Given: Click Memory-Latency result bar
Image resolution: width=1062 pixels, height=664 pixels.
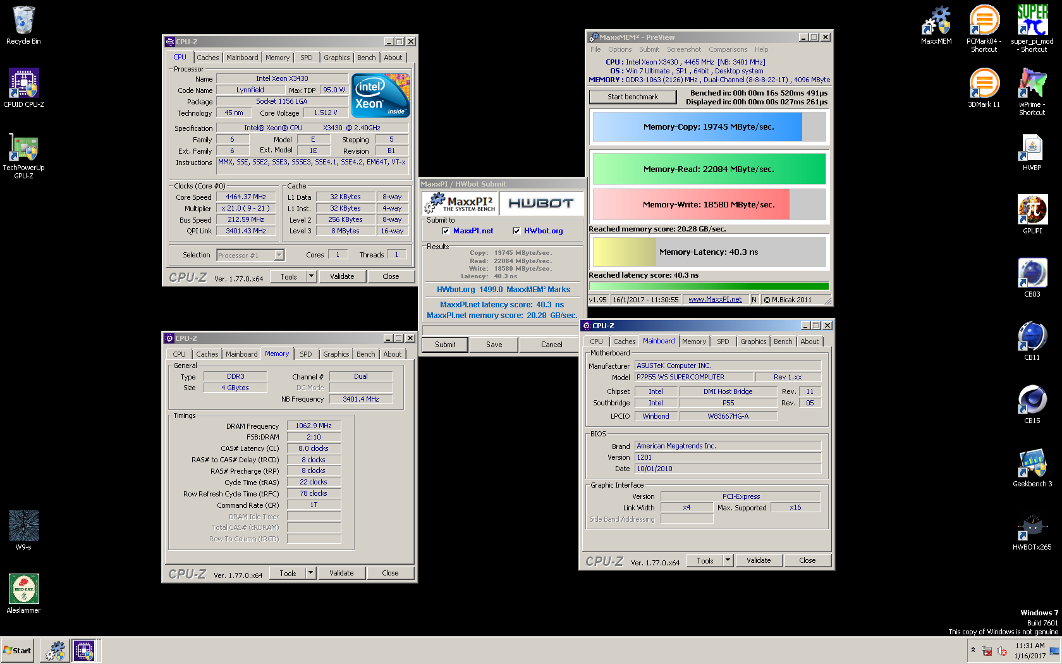Looking at the screenshot, I should tap(709, 252).
